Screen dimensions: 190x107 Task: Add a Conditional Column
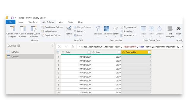pos(52,27)
